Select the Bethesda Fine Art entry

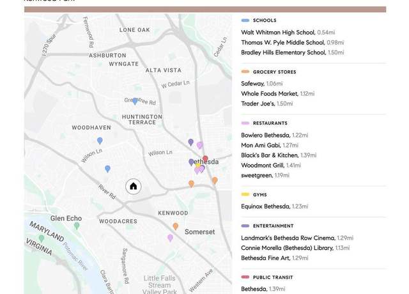coord(274,258)
